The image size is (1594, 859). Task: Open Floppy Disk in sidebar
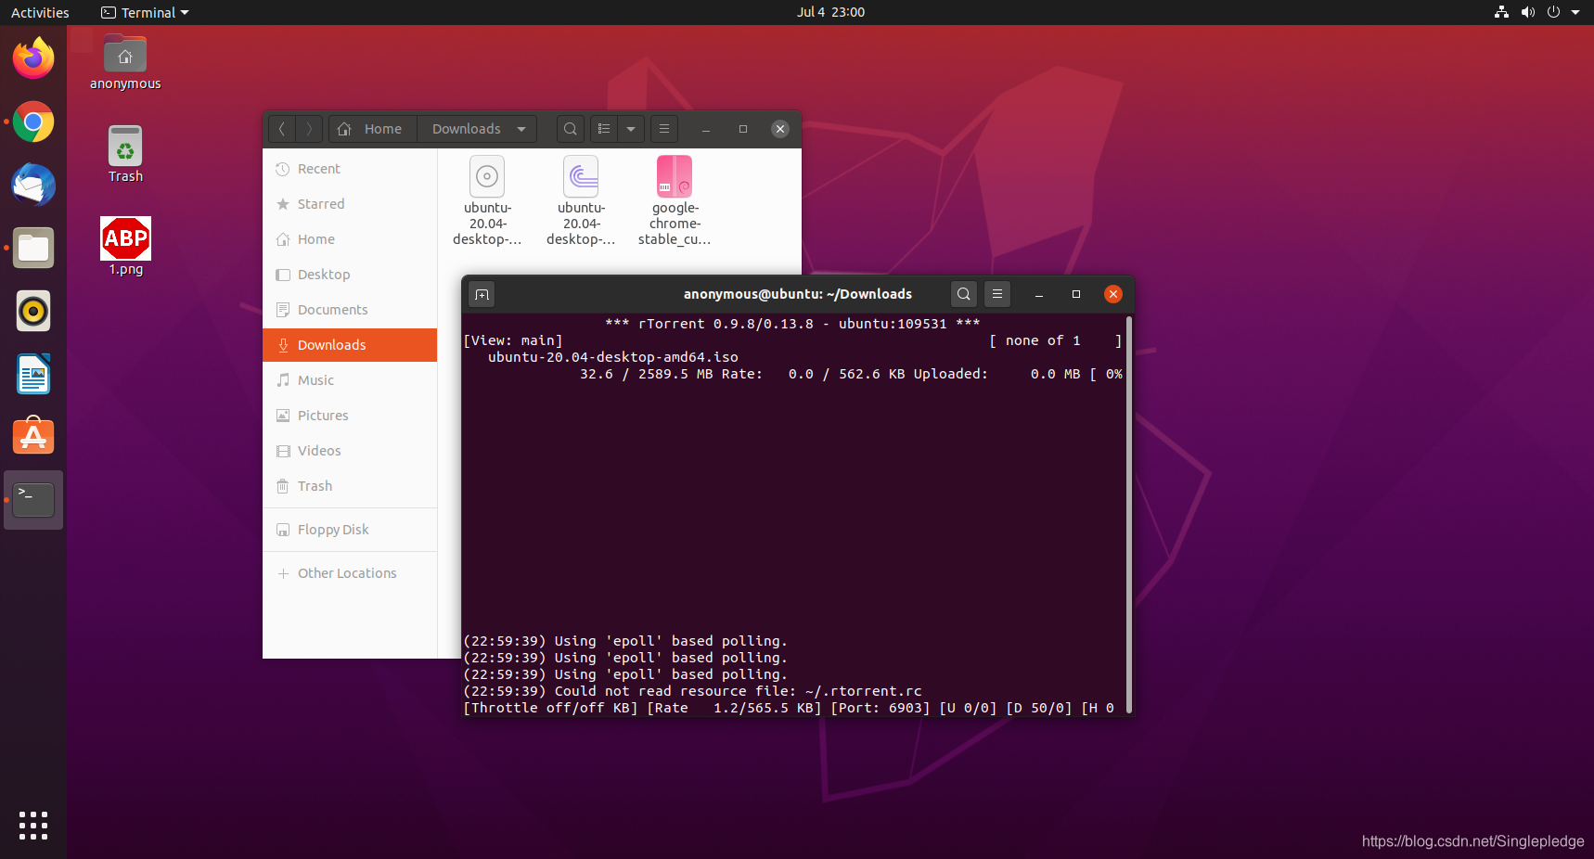point(350,530)
